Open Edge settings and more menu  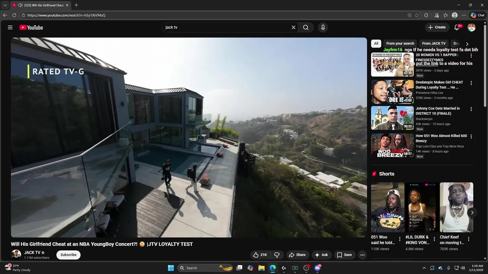[464, 15]
